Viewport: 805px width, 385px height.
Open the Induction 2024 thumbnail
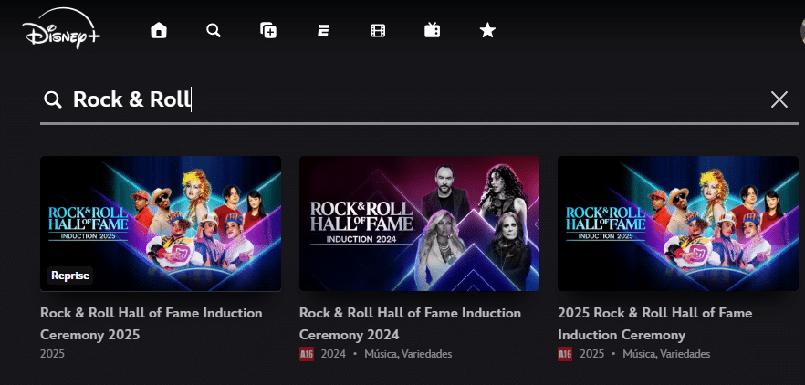point(419,223)
